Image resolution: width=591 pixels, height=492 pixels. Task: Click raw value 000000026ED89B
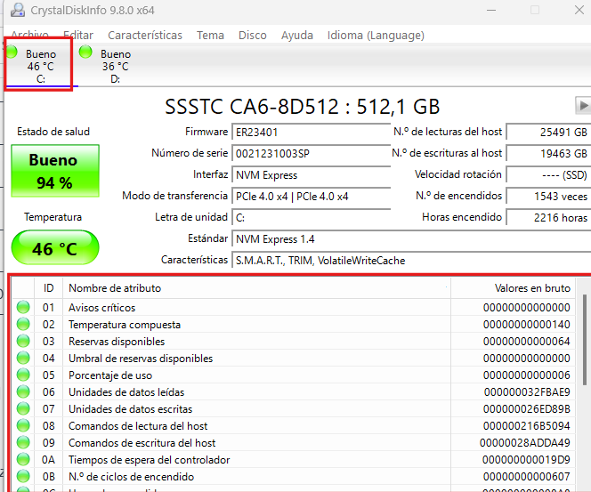[x=527, y=409]
